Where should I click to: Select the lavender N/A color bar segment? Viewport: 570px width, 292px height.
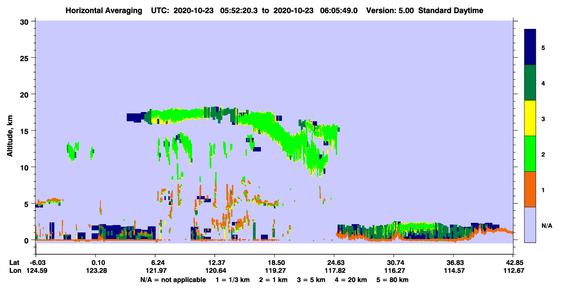pyautogui.click(x=530, y=225)
